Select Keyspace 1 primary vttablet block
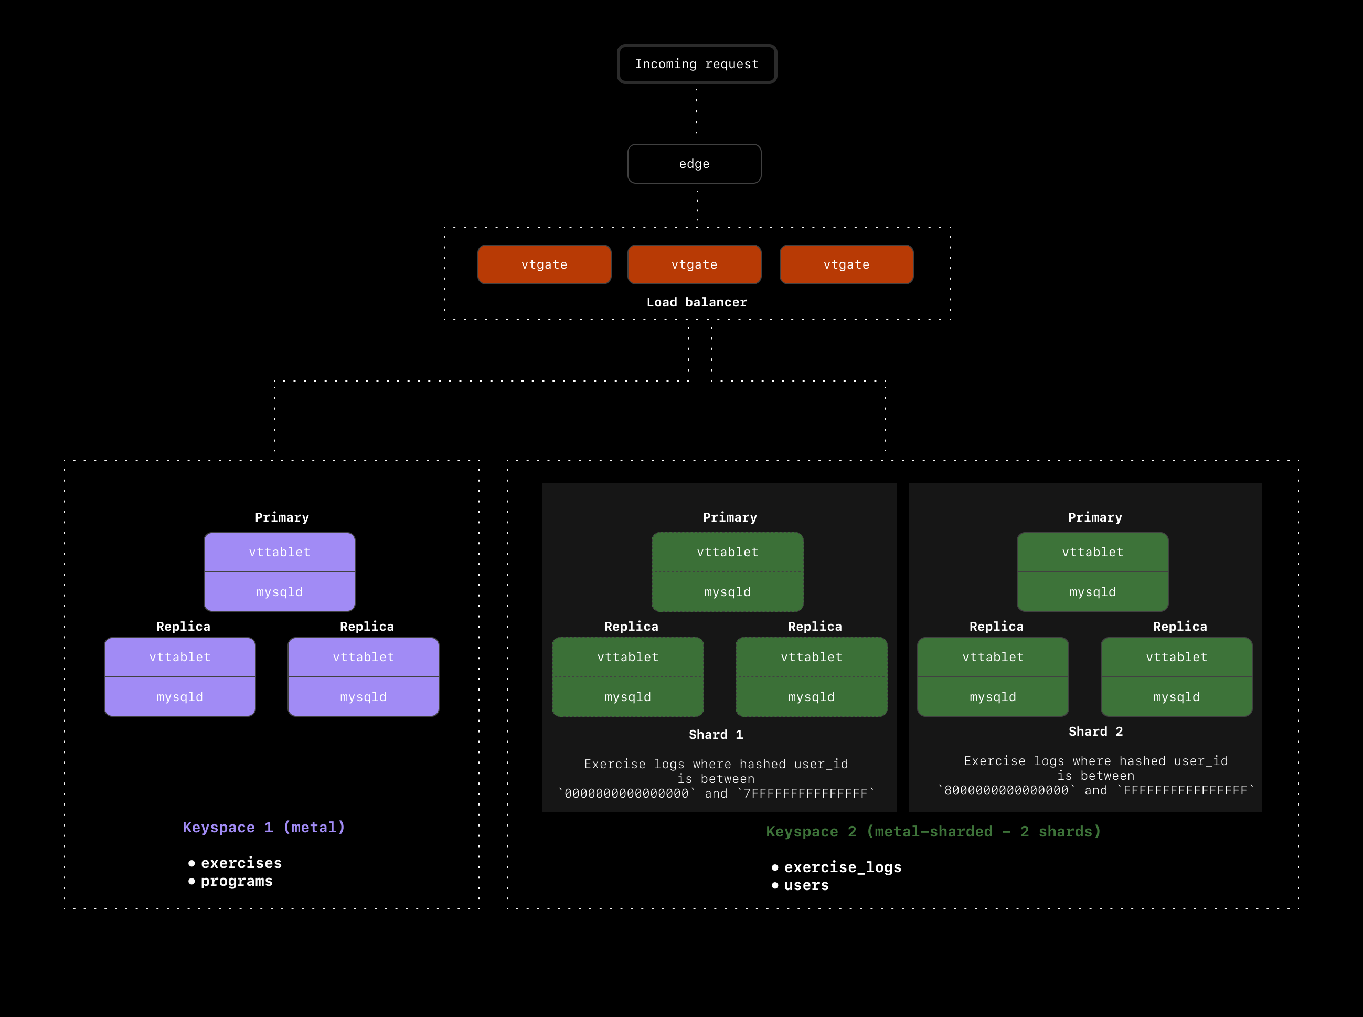Screen dimensions: 1363x1017 click(x=280, y=552)
